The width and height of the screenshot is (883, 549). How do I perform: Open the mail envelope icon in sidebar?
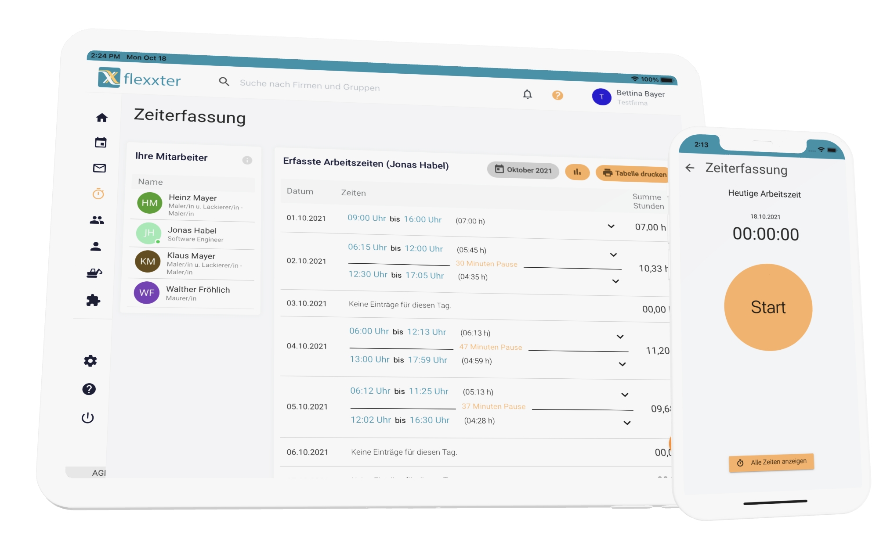(x=100, y=168)
